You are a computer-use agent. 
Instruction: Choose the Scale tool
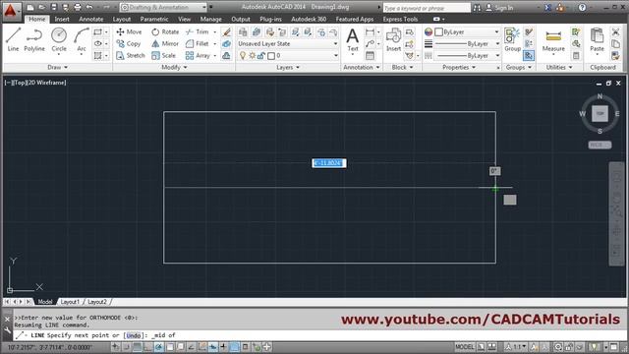click(x=164, y=55)
